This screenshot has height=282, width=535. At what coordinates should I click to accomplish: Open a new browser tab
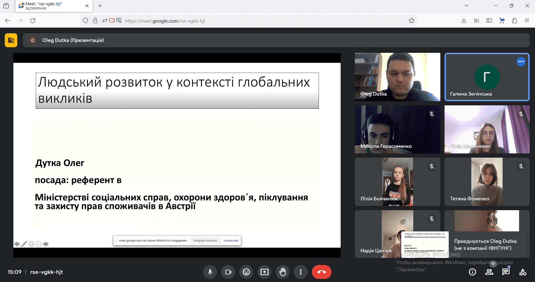point(100,6)
